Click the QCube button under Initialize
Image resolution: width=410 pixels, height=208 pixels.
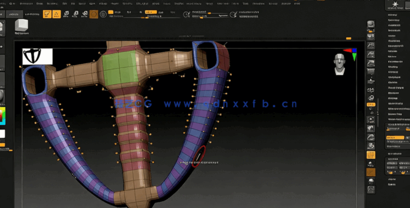(x=392, y=164)
